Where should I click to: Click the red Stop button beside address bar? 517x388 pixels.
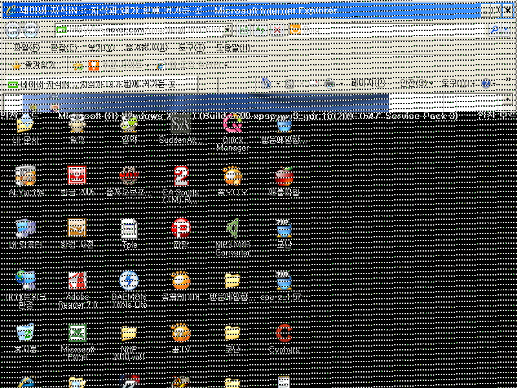[277, 30]
